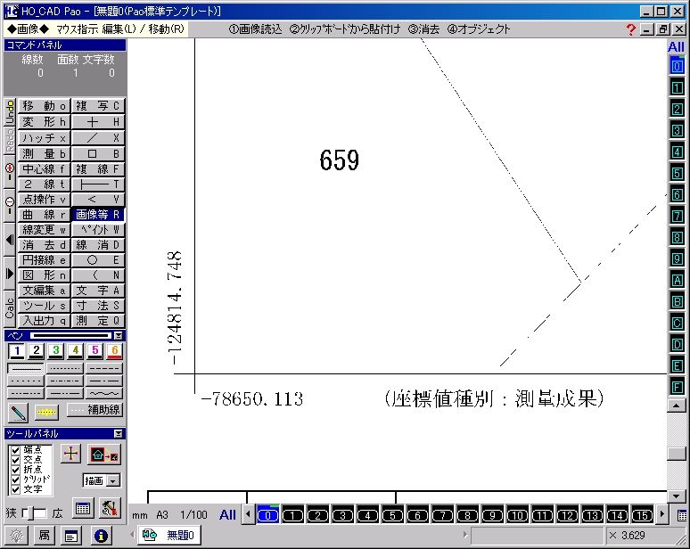Toggle the グリッド grid snap checkbox
Viewport: 690px width, 549px height.
click(x=15, y=479)
